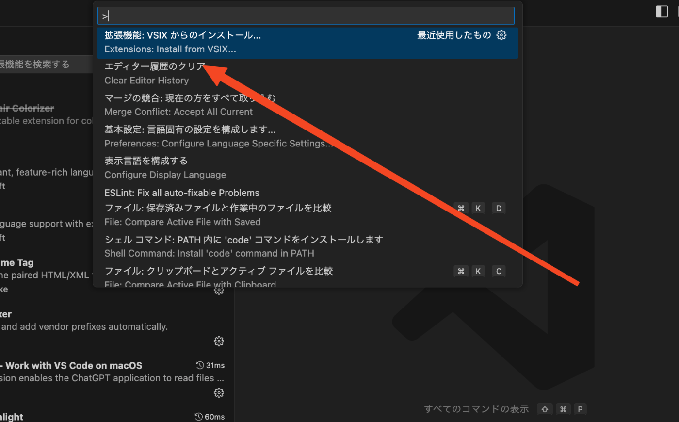Click the extensions search field
Image resolution: width=679 pixels, height=422 pixels.
(x=46, y=64)
